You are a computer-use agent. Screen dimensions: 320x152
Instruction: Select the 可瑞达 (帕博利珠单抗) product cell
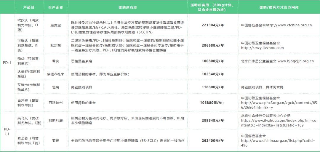(28, 45)
